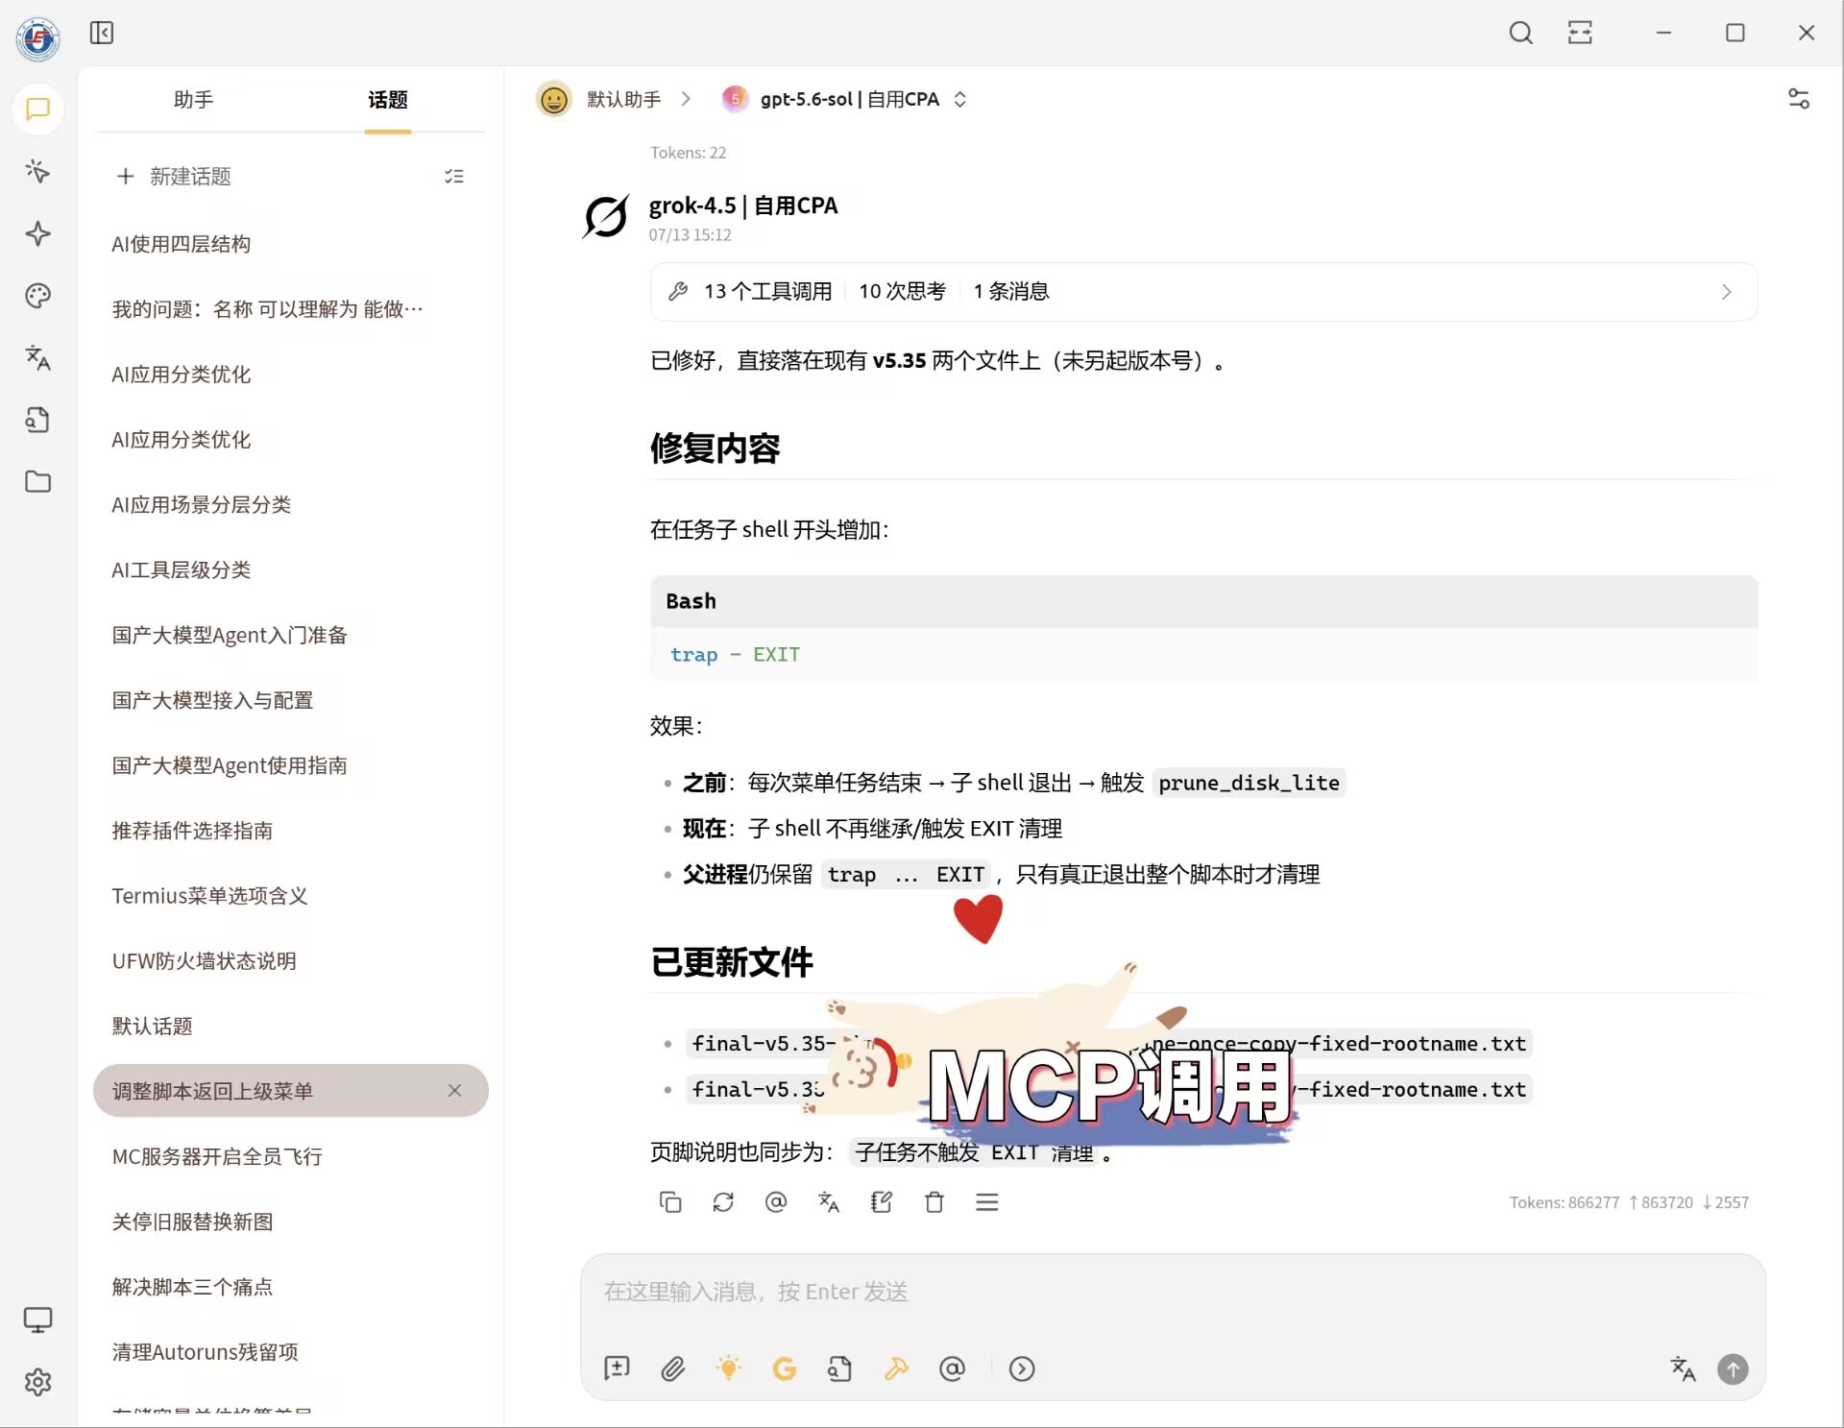Click the knowledge base icon in input toolbar
The width and height of the screenshot is (1844, 1428).
point(840,1368)
